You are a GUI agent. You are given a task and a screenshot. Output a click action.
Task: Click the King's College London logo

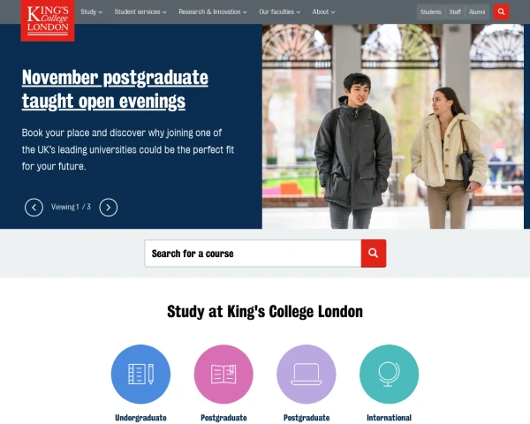[x=48, y=20]
